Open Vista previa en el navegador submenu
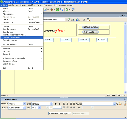Viewport: 127px width, 119px height. [x=22, y=58]
